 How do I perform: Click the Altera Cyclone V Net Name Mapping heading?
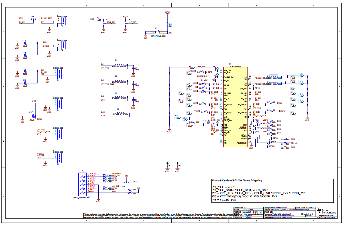(237, 181)
